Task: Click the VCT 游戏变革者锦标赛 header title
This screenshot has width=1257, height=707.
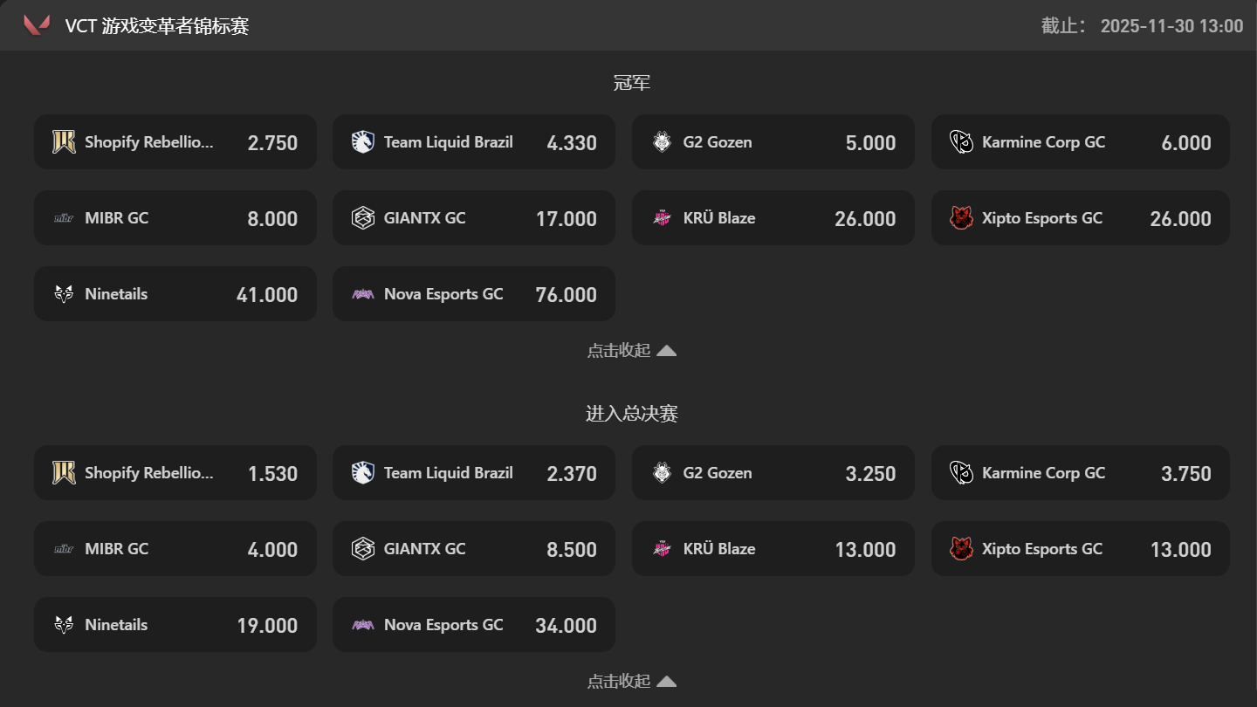Action: click(157, 26)
